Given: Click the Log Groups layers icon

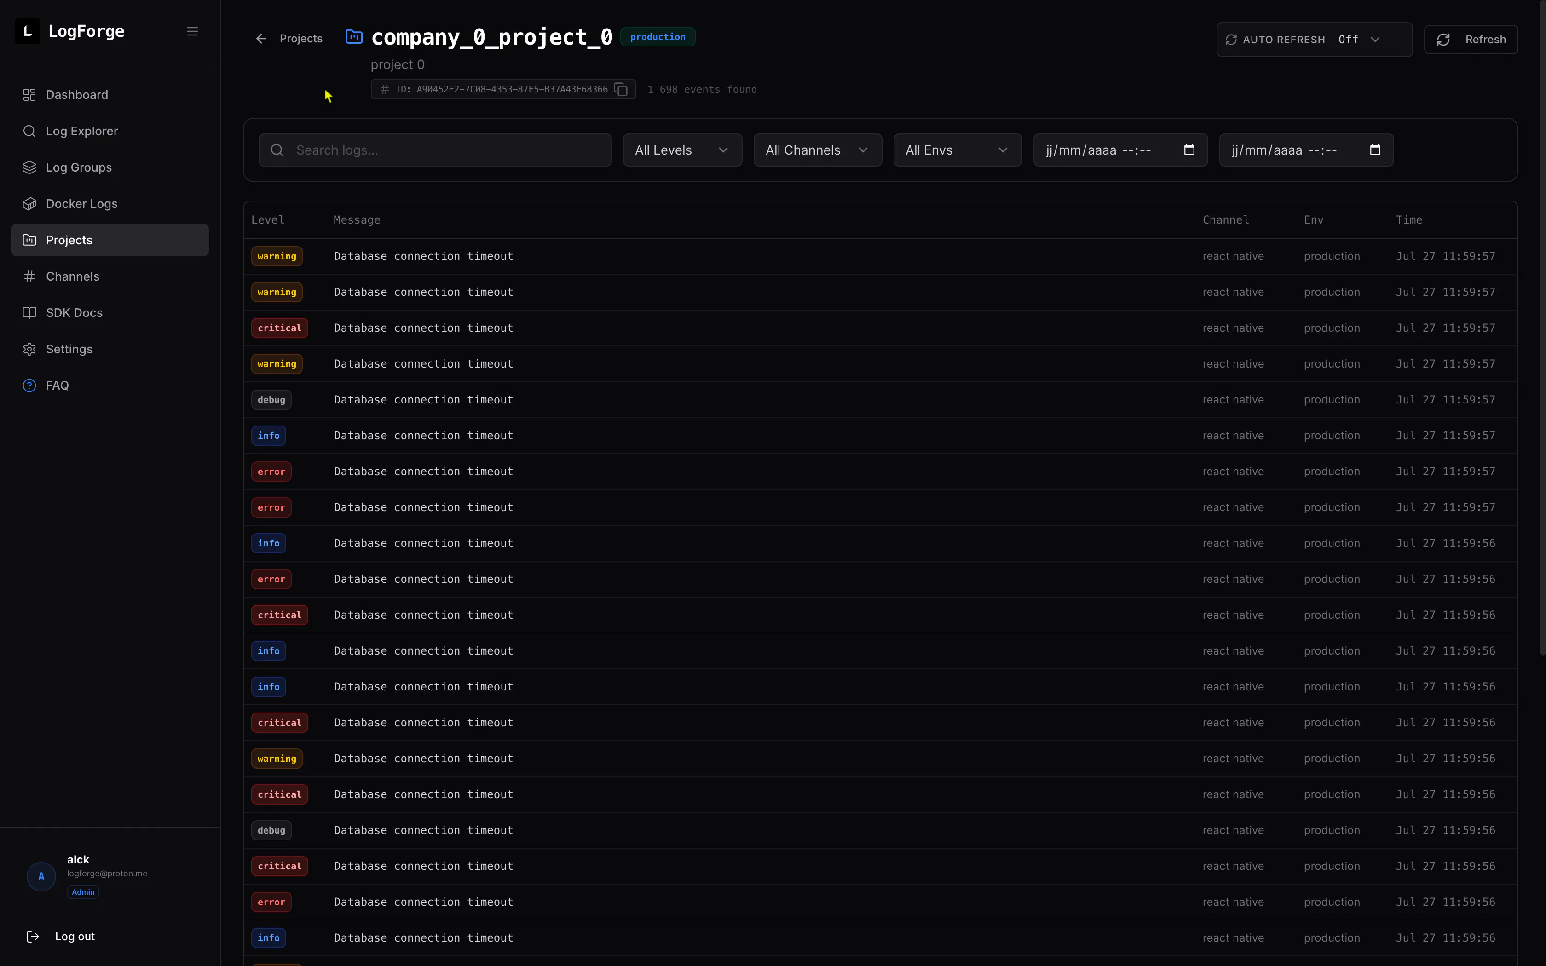Looking at the screenshot, I should 29,167.
